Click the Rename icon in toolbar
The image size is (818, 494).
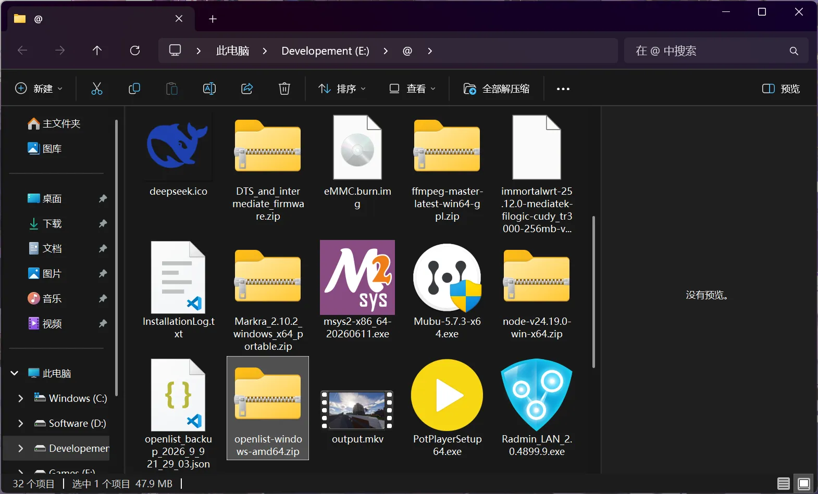(x=209, y=89)
